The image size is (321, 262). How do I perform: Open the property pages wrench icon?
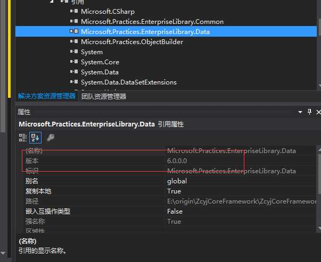point(51,138)
